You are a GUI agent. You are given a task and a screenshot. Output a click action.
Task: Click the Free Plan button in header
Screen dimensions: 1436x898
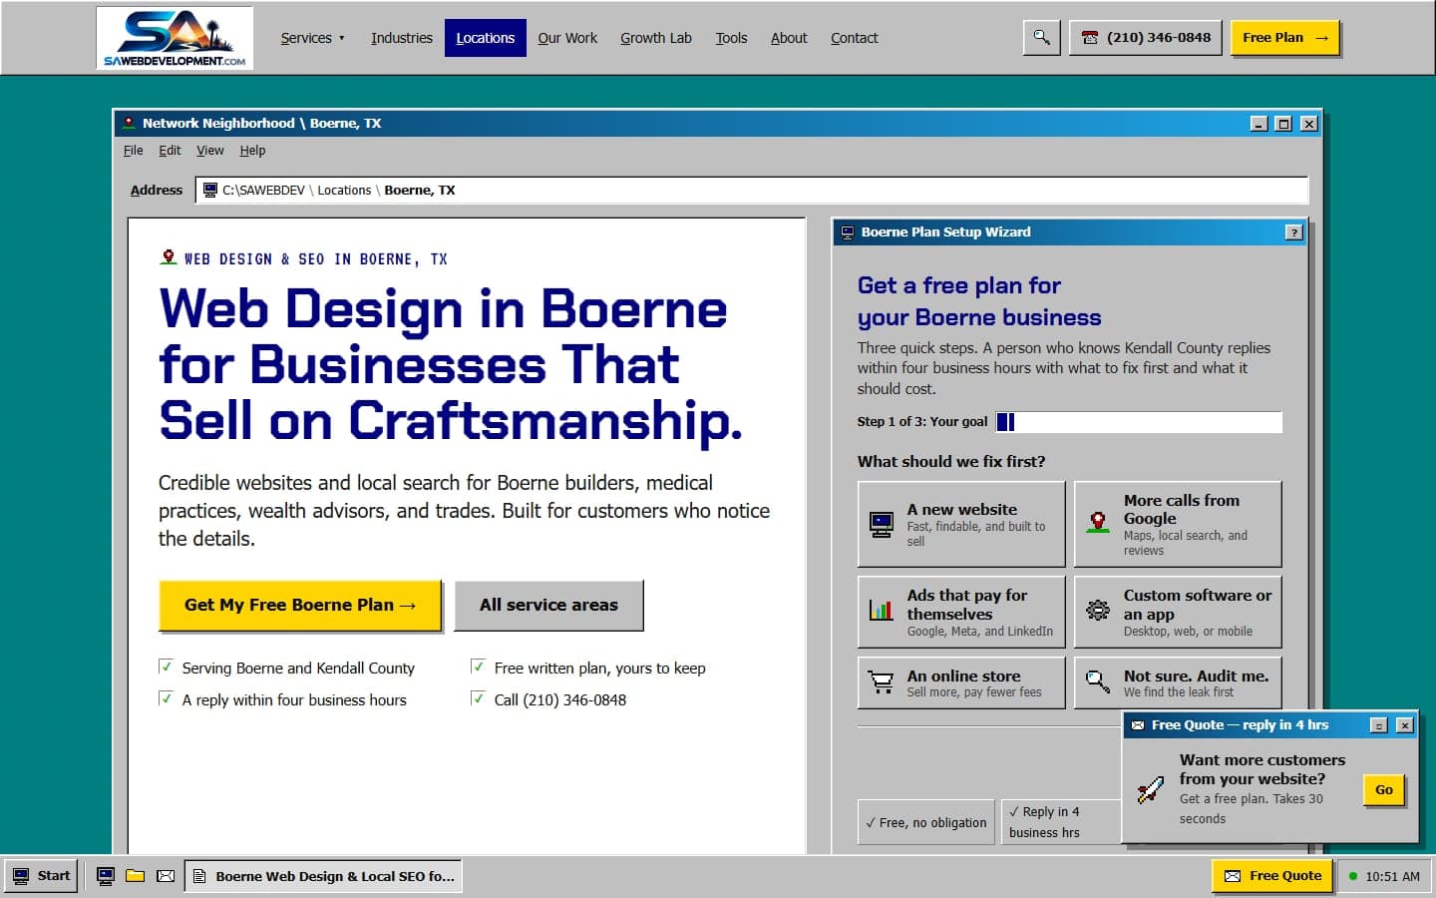coord(1285,38)
